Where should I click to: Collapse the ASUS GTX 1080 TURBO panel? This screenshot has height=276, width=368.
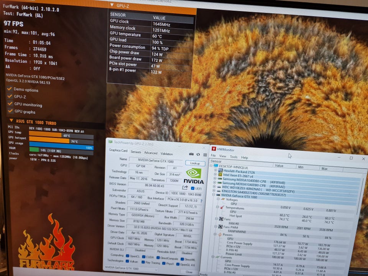(x=11, y=120)
